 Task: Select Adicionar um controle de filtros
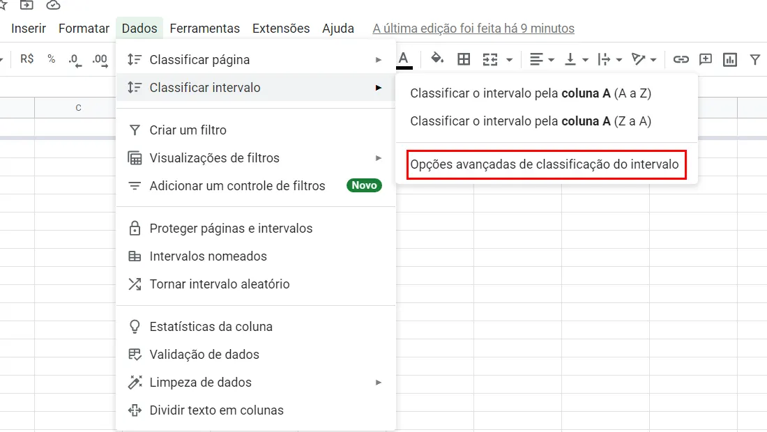[255, 186]
